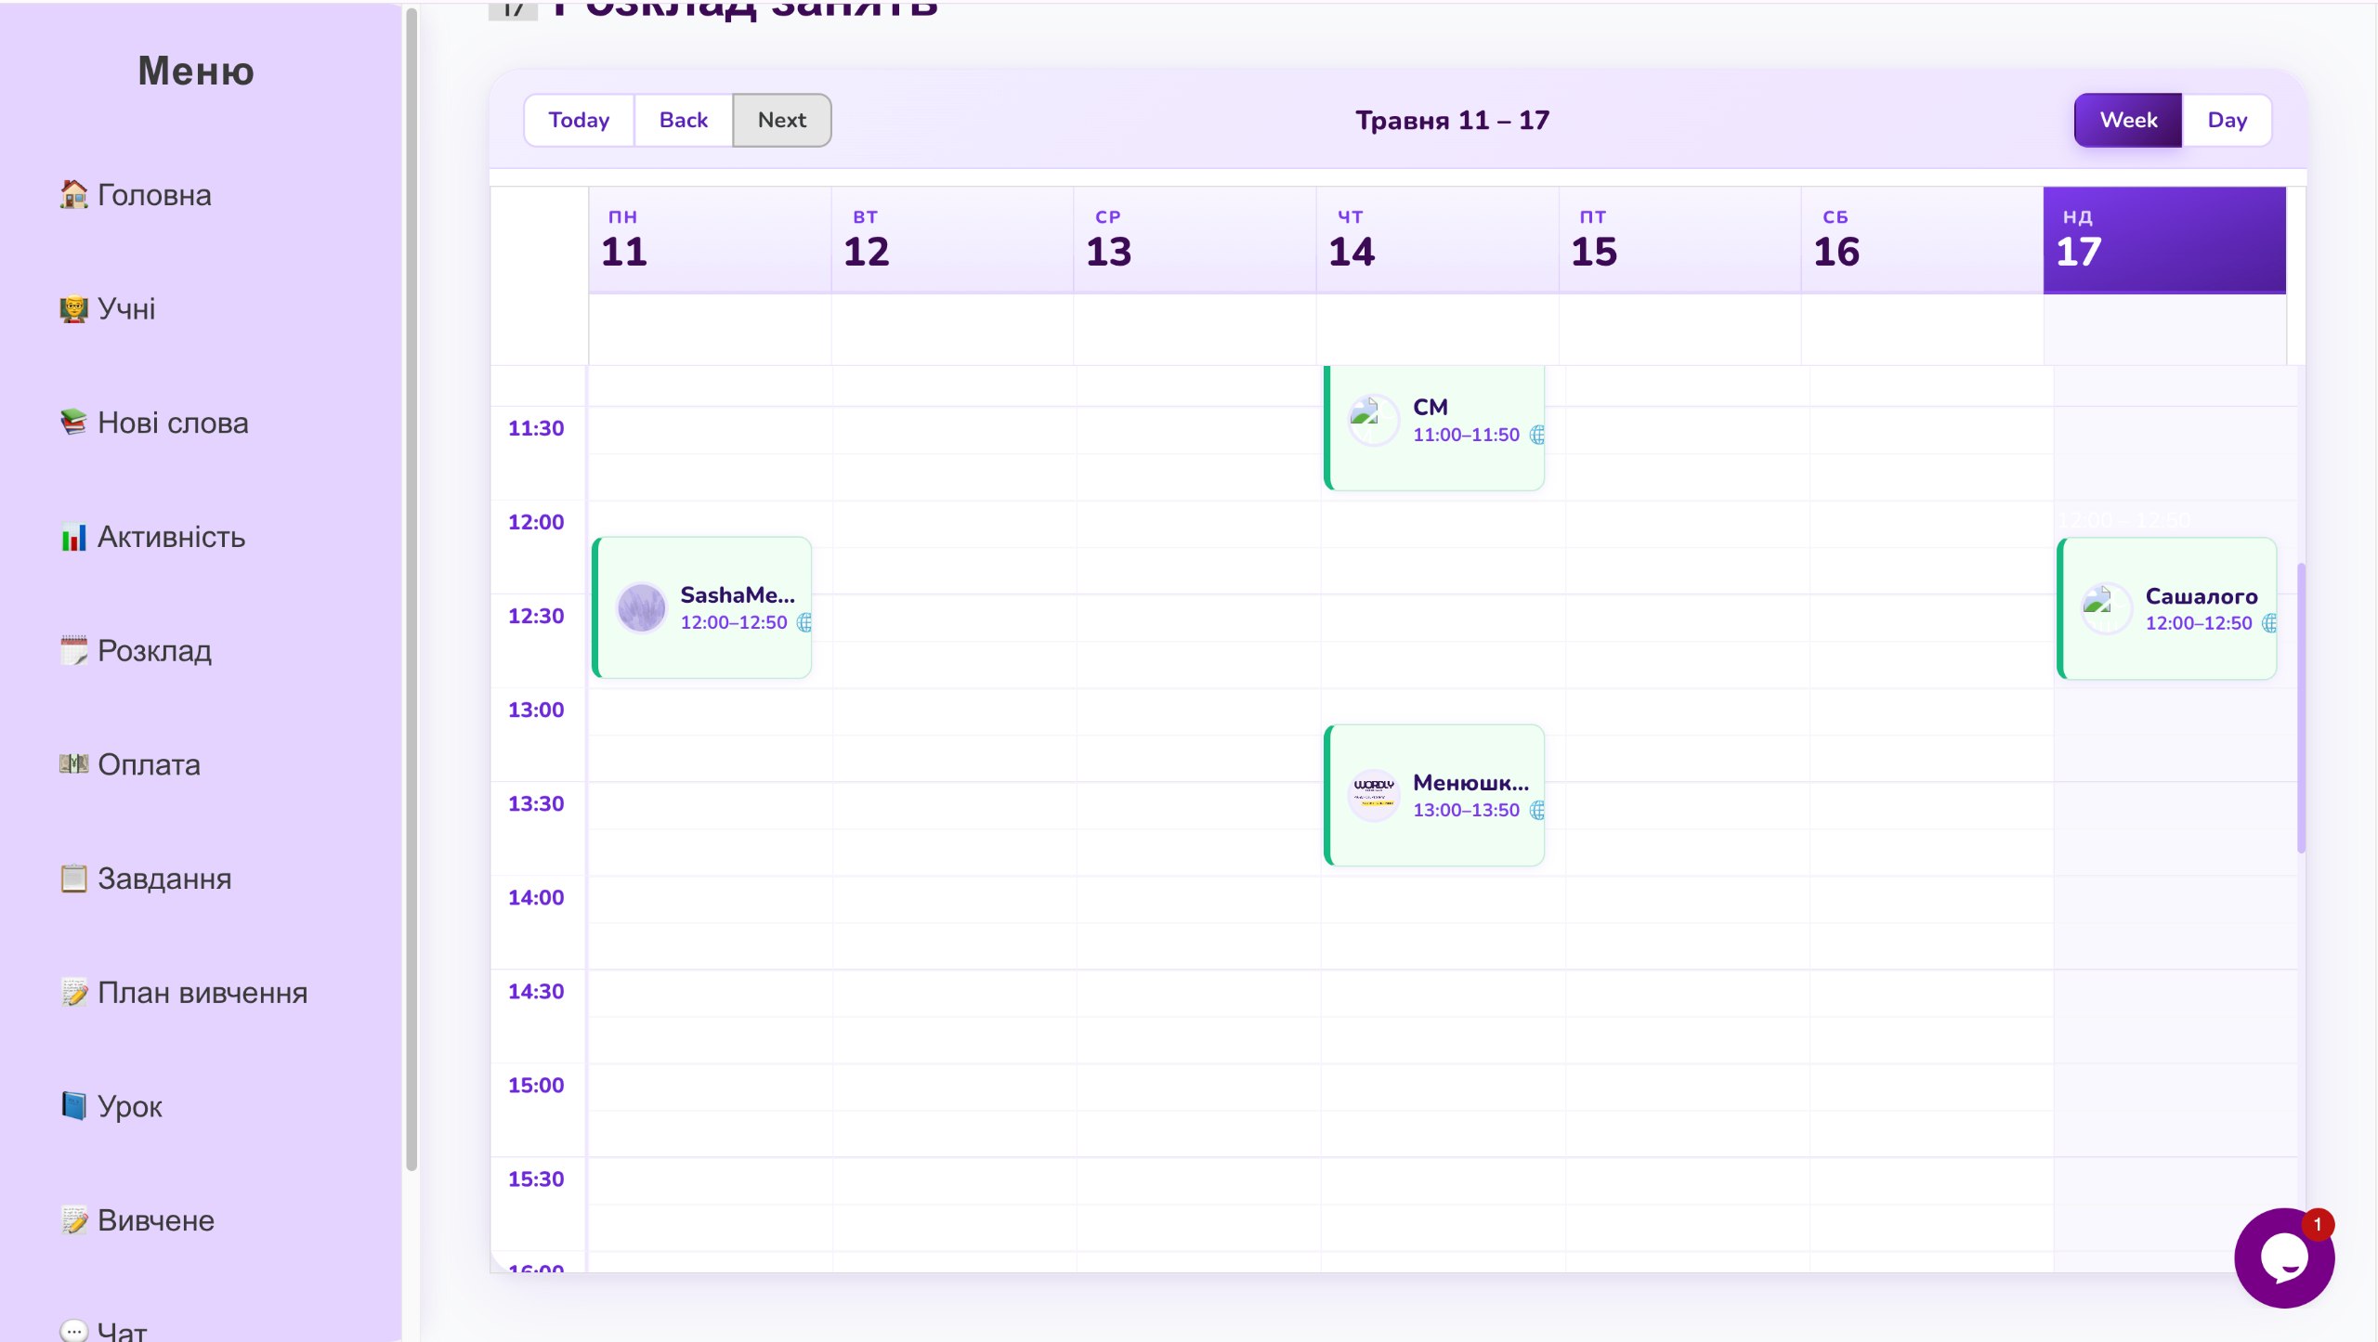Switch to Week view
Screen dimensions: 2378x1342
(x=2128, y=120)
